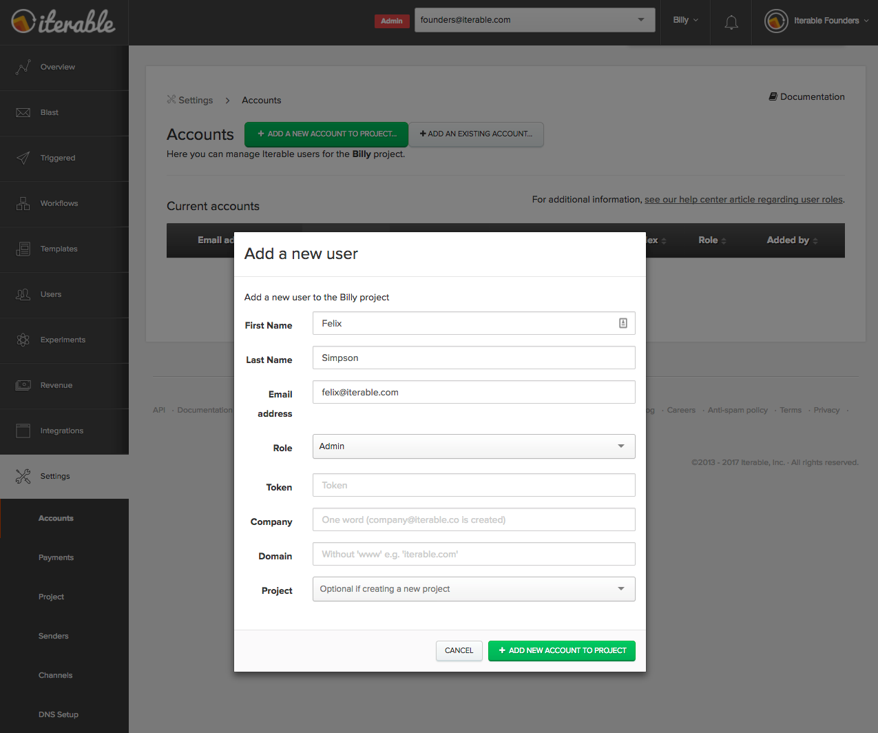Viewport: 878px width, 733px height.
Task: Click the Integrations window icon
Action: click(23, 431)
